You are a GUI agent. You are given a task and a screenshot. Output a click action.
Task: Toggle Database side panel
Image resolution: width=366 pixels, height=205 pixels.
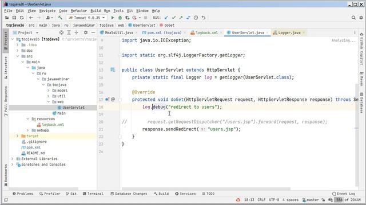tap(361, 102)
